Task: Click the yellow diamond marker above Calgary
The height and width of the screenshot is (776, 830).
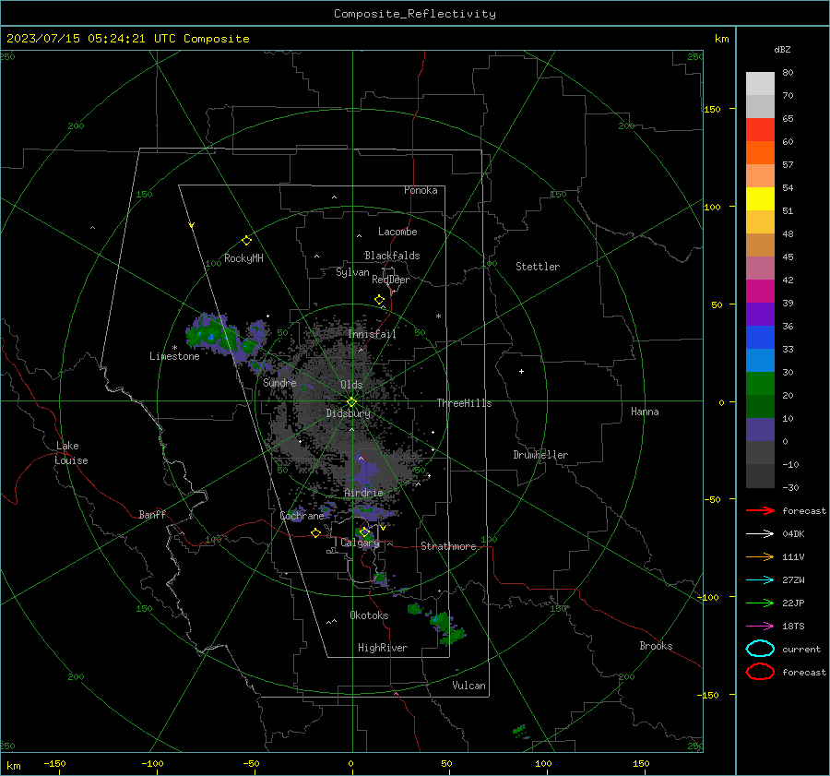Action: coord(364,531)
